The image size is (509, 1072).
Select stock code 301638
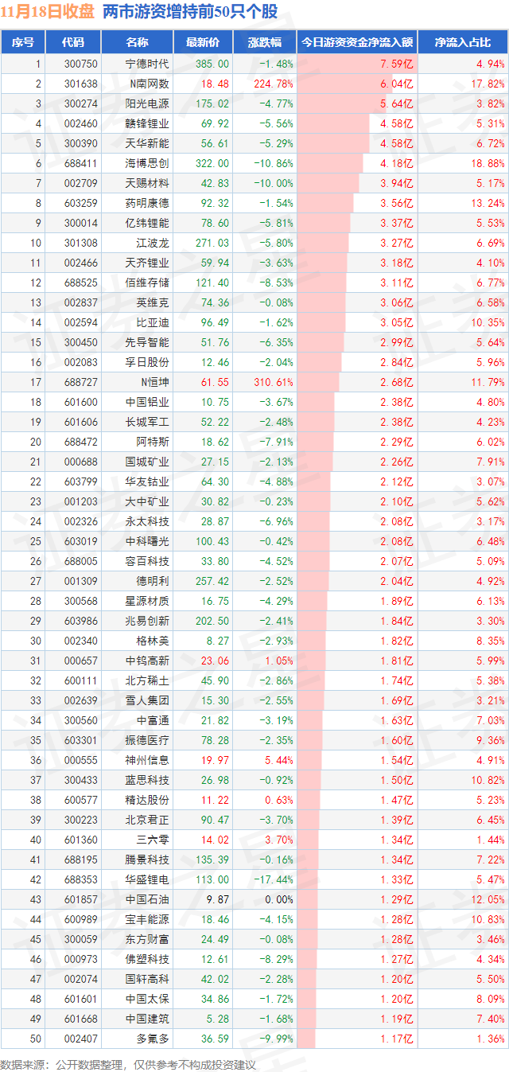coord(82,84)
